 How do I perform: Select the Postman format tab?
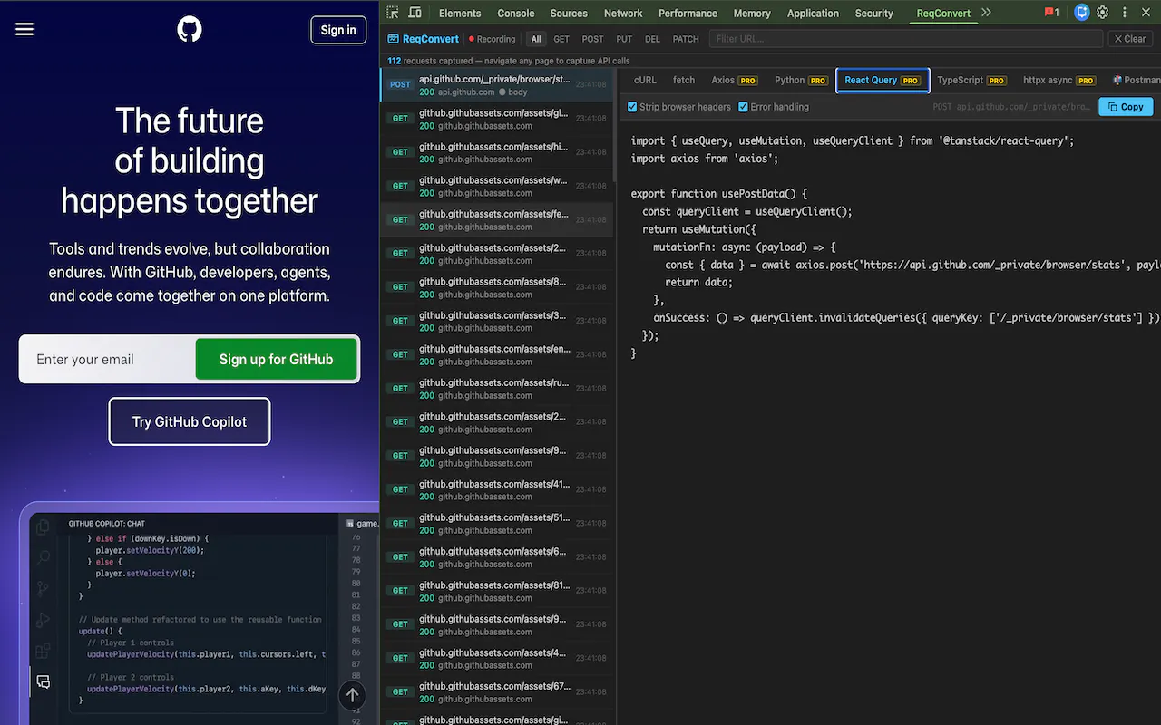[x=1136, y=80]
